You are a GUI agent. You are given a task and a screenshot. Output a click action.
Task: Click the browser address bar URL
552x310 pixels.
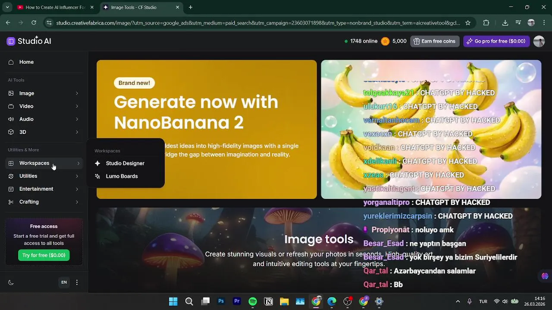[x=258, y=23]
